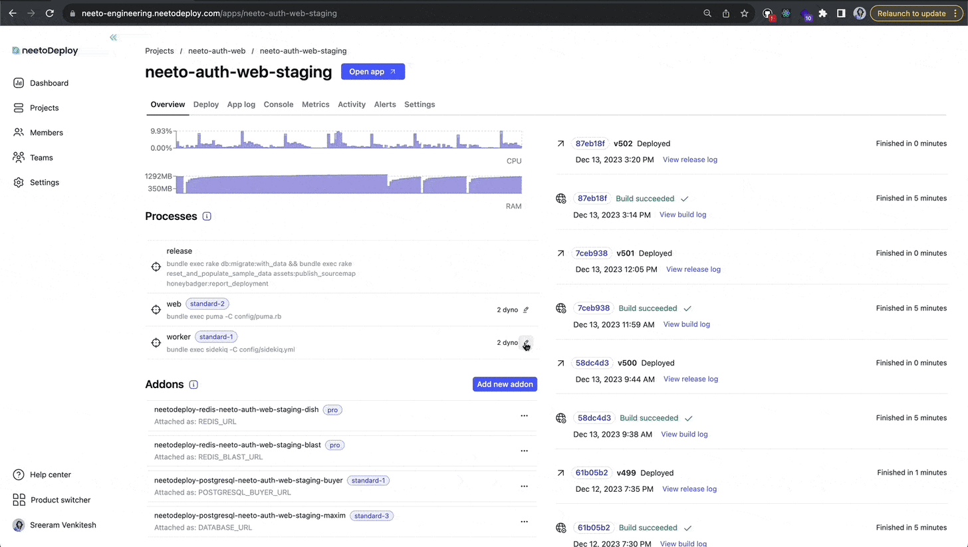Click the browser share icon

[x=726, y=13]
